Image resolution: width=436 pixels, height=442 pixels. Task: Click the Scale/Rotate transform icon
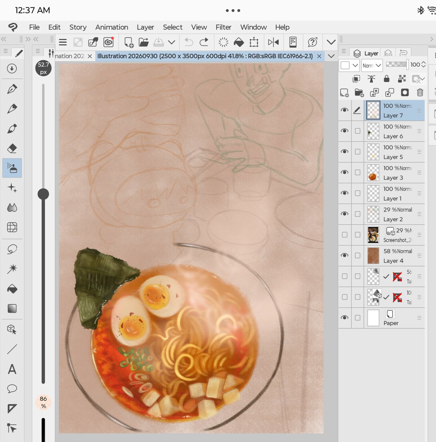tap(254, 42)
